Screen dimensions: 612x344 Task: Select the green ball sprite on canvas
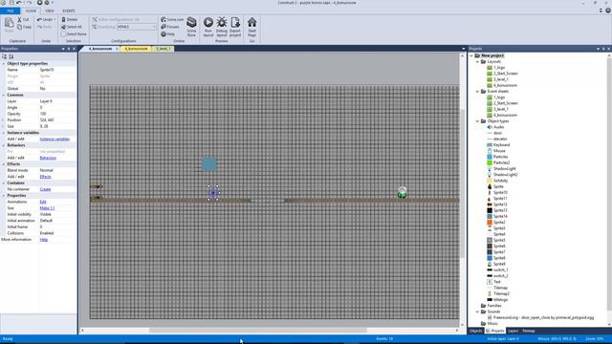point(402,193)
